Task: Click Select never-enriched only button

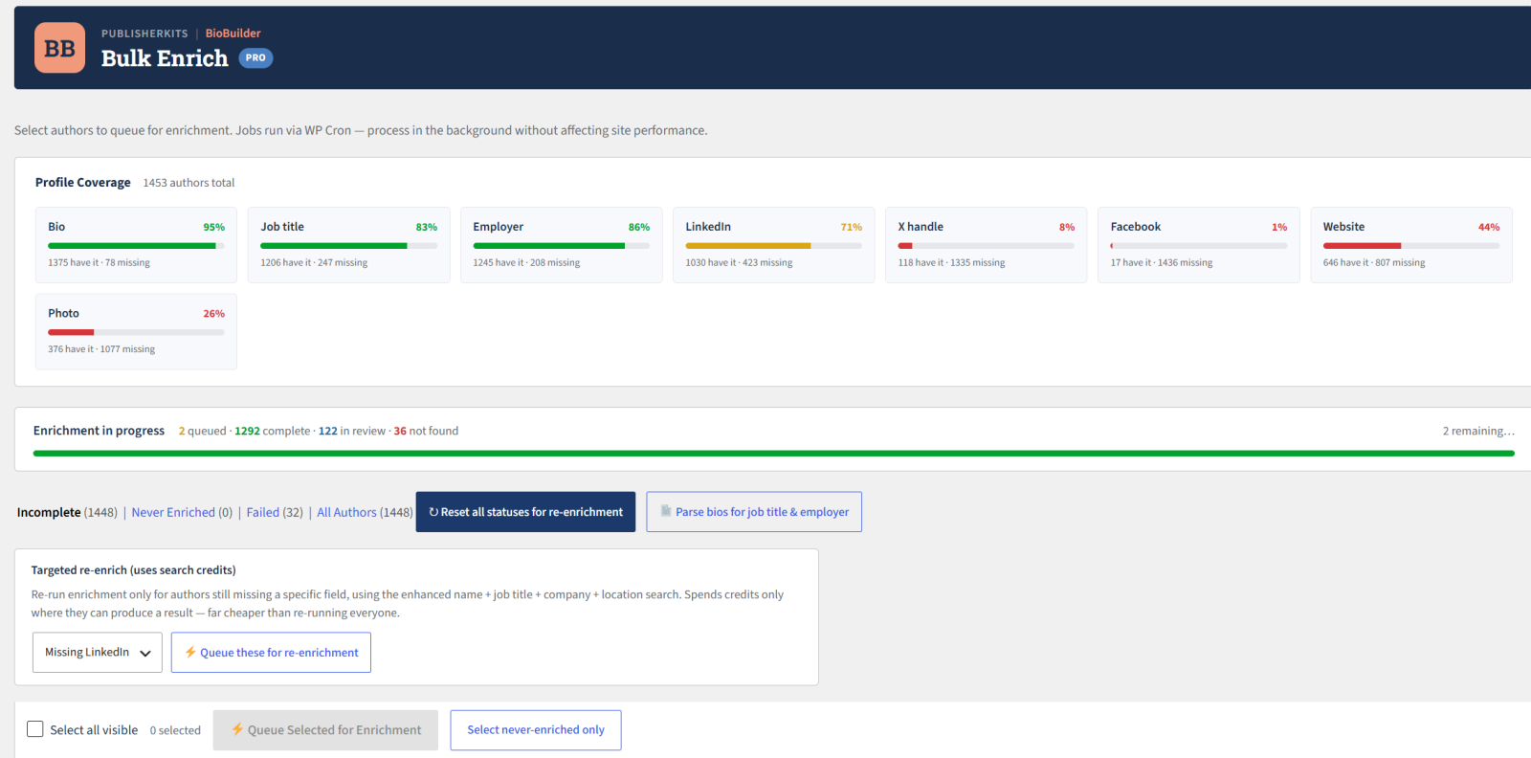Action: (536, 730)
